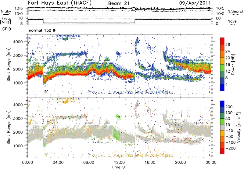Click the 'CPID' label
The image size is (244, 169).
[7, 29]
